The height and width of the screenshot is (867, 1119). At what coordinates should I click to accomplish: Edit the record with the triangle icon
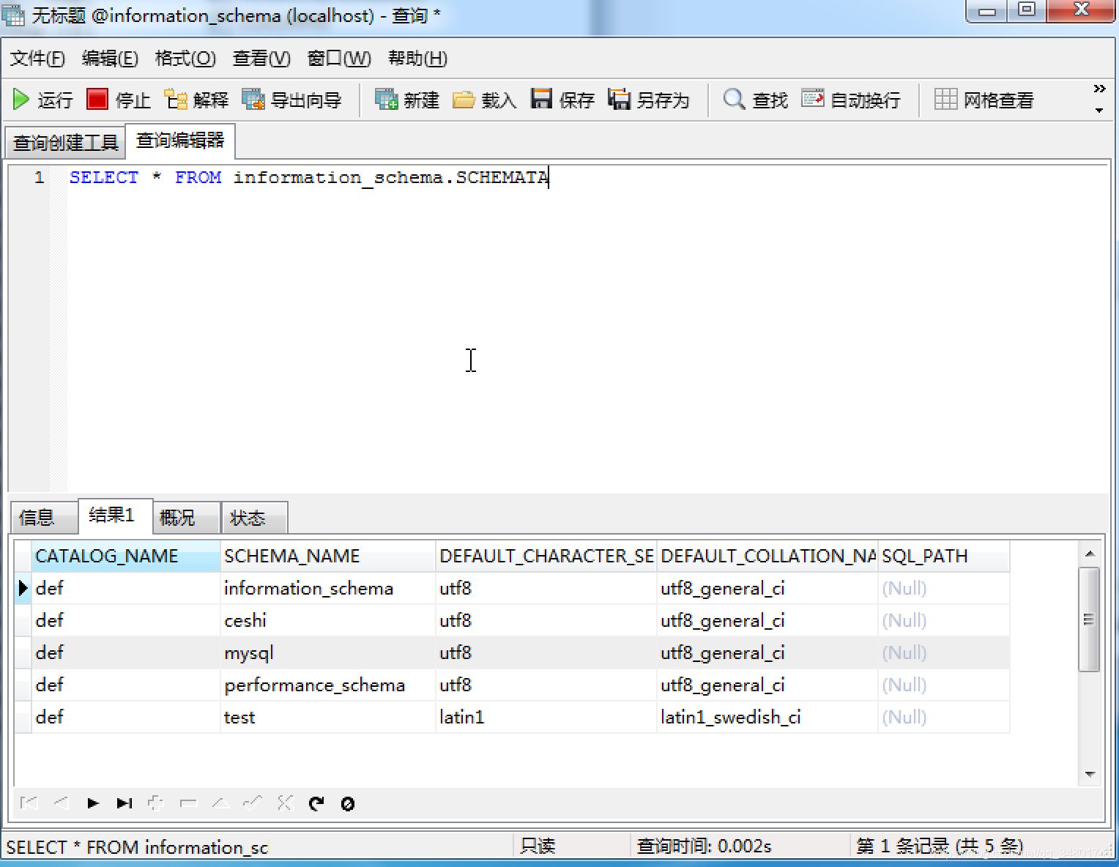click(220, 803)
